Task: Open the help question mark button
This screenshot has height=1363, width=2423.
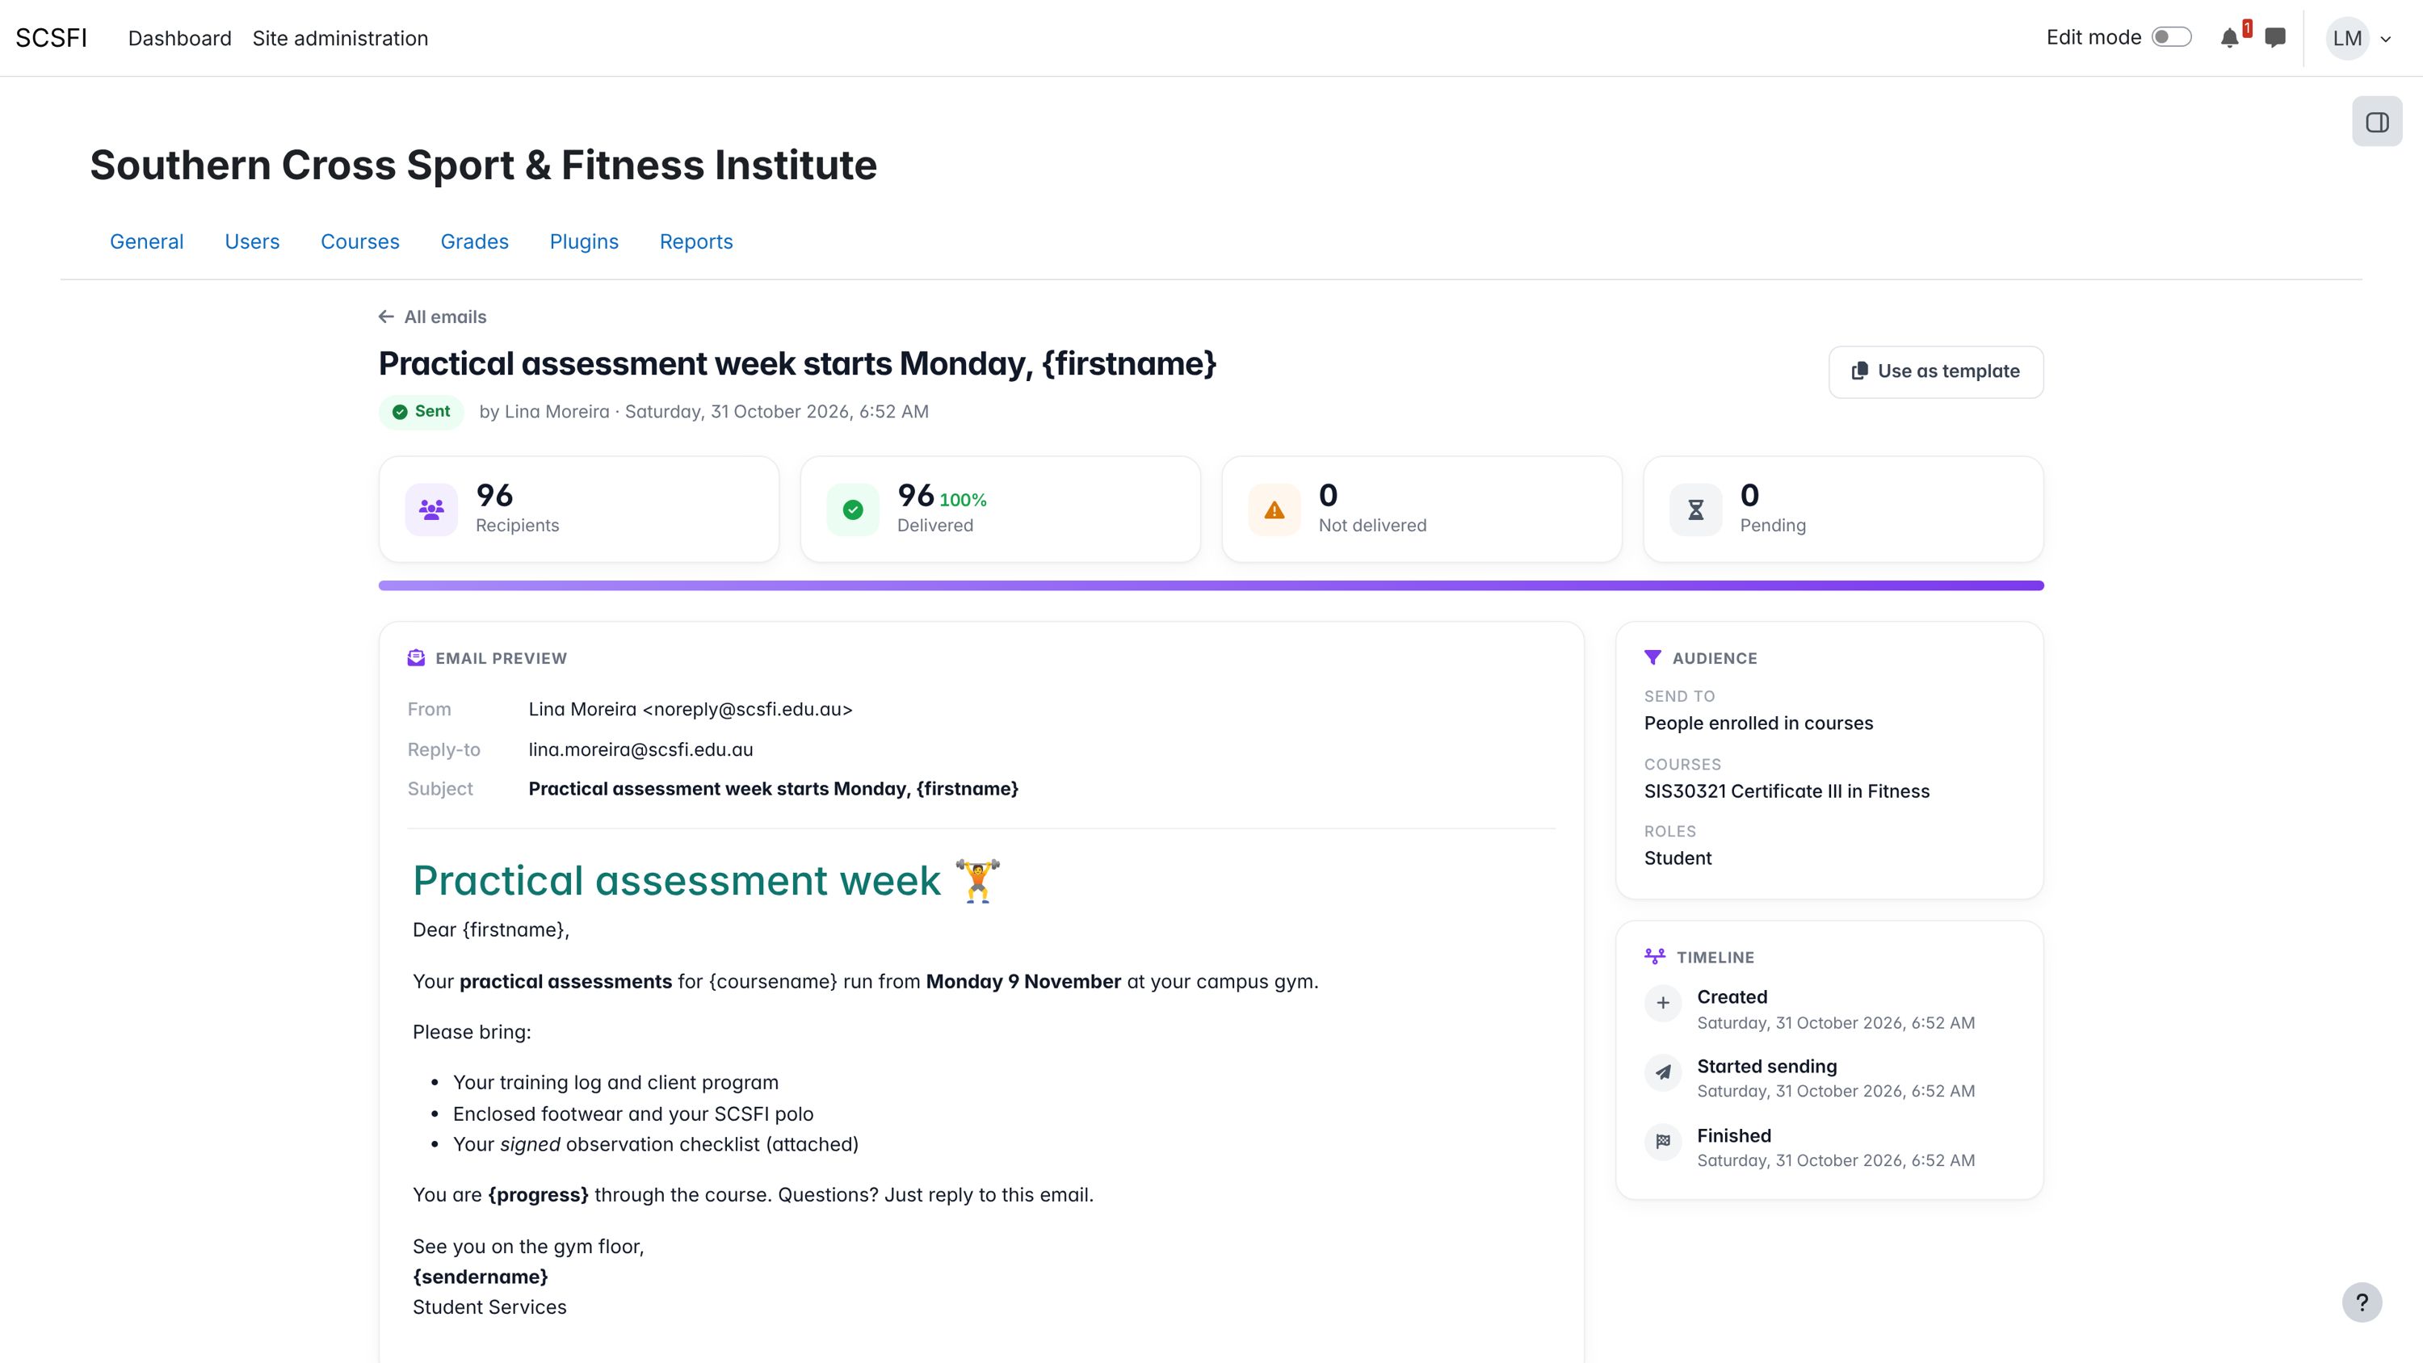Action: click(2362, 1302)
